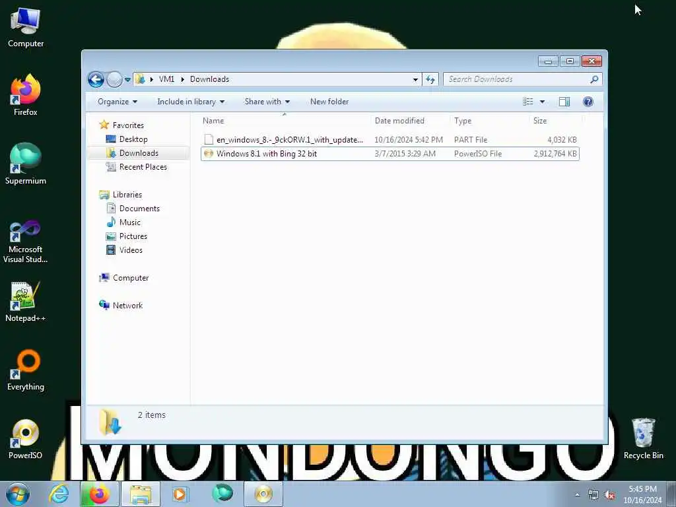Open the Computer desktop icon

(26, 28)
